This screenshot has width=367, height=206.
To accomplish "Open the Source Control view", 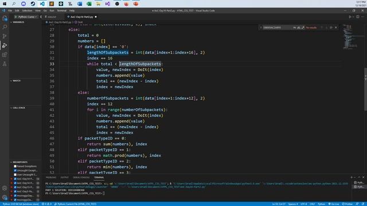I will coord(5,36).
